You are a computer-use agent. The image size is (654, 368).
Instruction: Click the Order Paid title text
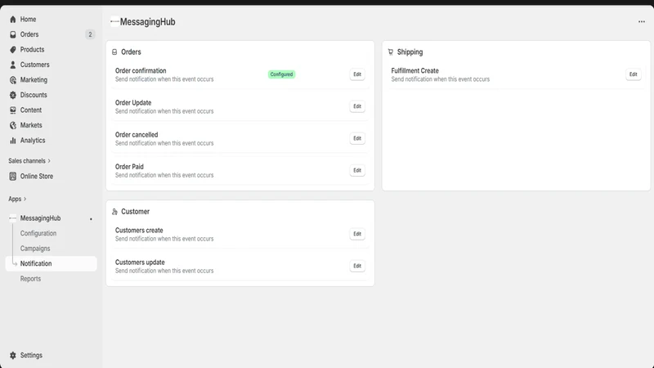129,167
